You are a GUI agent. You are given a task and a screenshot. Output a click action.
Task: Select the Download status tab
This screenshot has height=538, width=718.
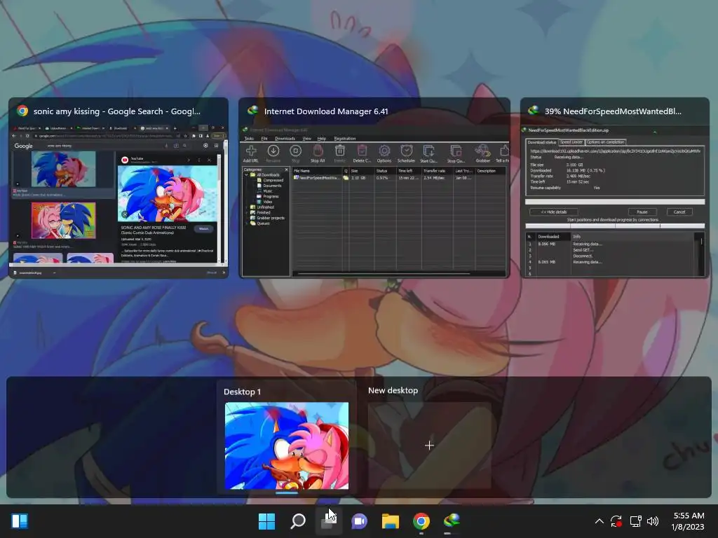(x=542, y=142)
